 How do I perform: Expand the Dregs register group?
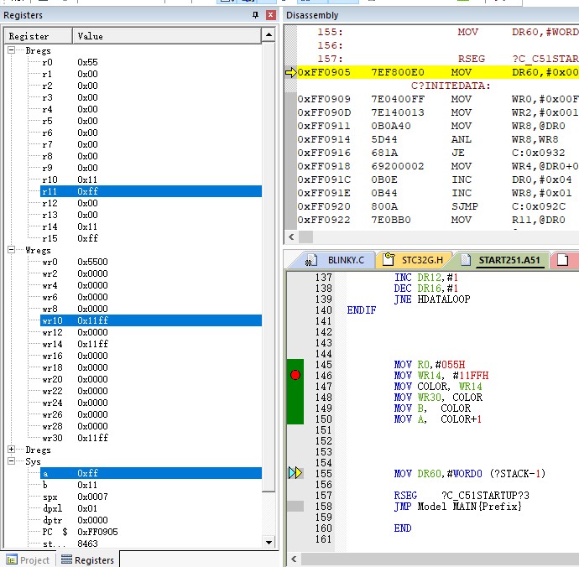click(12, 450)
